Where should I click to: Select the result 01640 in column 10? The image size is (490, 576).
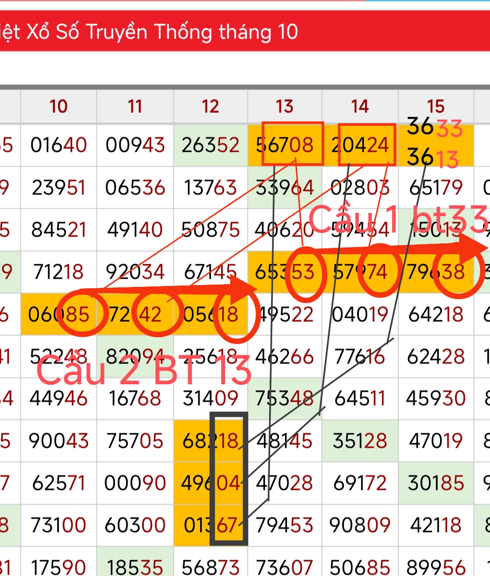(59, 145)
